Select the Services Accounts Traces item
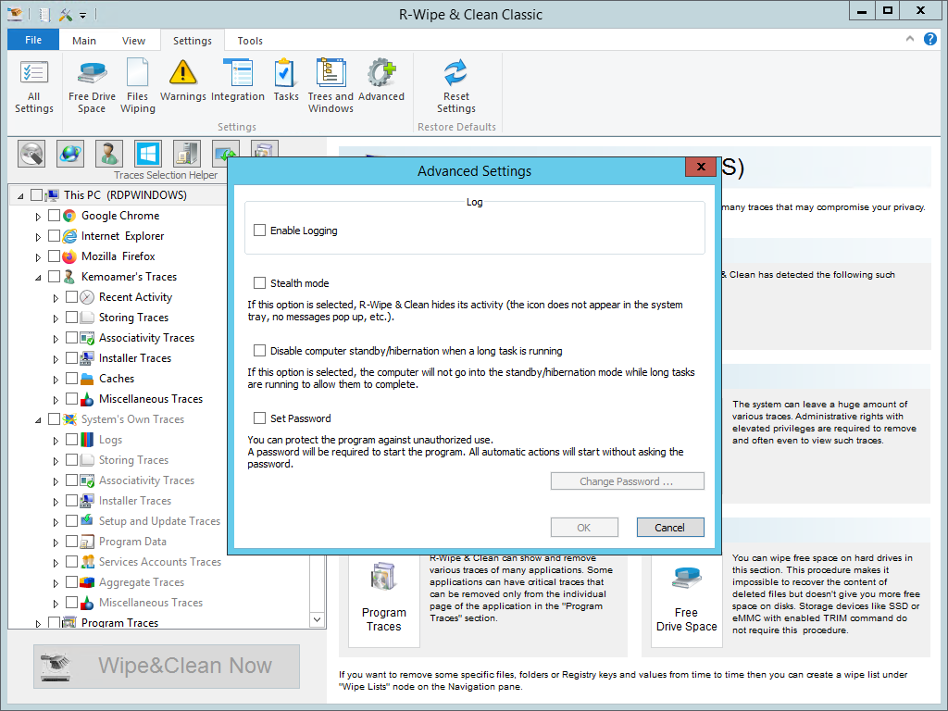 (x=159, y=562)
